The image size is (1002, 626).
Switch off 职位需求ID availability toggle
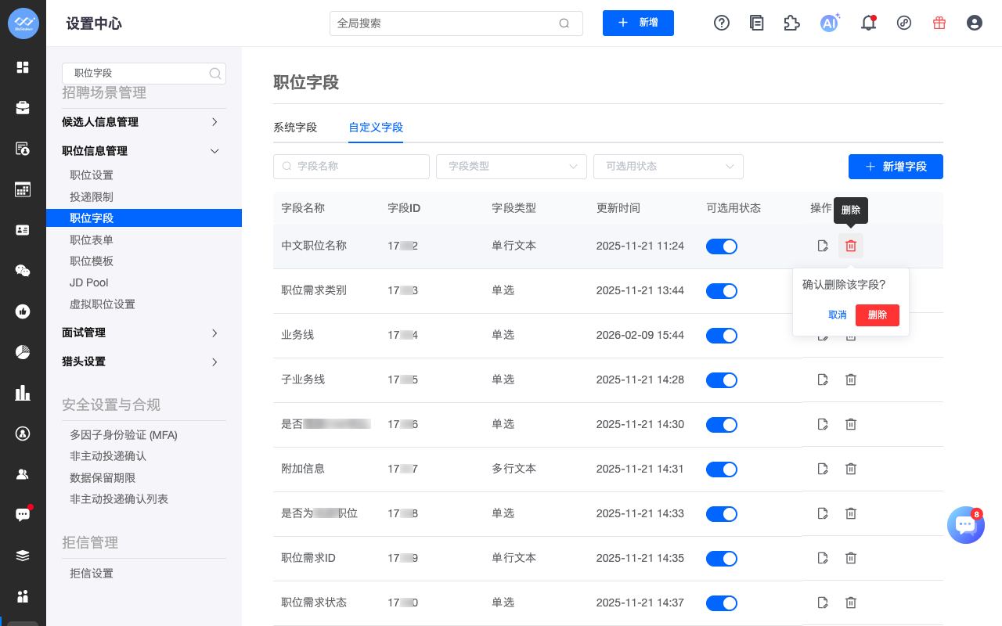[721, 559]
